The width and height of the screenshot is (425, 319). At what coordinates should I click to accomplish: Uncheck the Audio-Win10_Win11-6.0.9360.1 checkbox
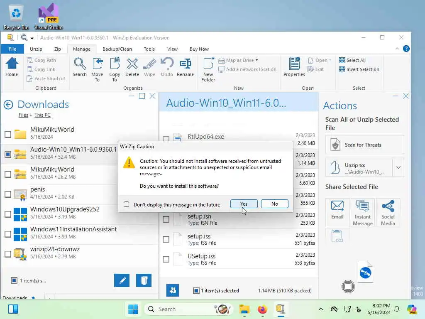[x=8, y=155]
